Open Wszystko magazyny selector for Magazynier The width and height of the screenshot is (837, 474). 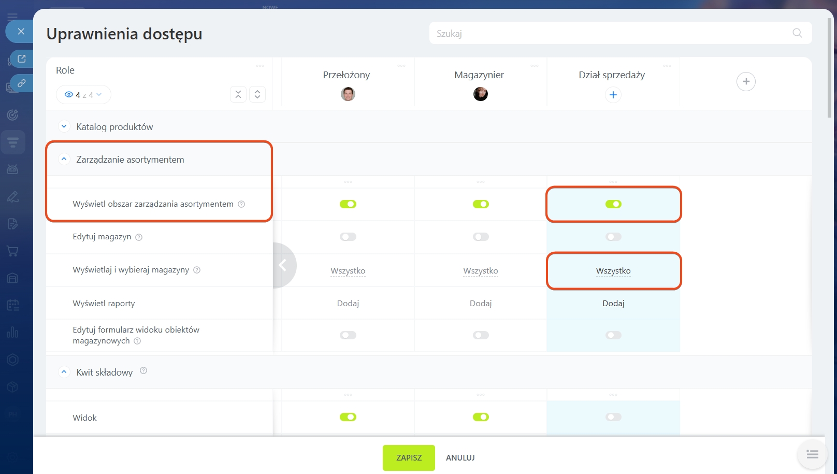click(x=480, y=271)
